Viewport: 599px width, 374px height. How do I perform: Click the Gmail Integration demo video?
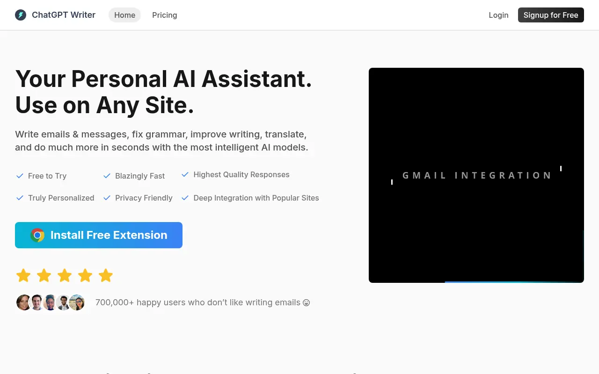pos(476,175)
